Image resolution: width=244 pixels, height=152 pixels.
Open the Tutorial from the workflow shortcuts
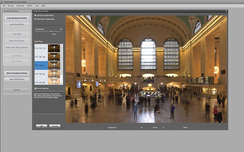[x=17, y=90]
